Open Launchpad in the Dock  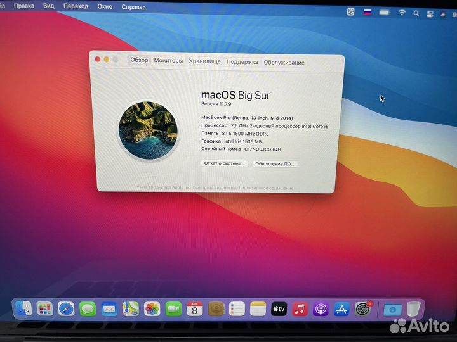pos(44,308)
